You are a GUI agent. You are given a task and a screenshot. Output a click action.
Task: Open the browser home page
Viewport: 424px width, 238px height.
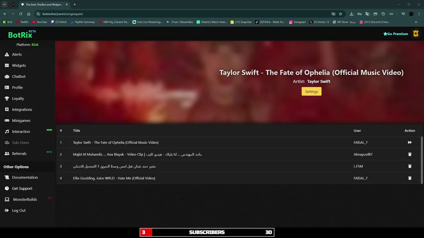tap(29, 14)
